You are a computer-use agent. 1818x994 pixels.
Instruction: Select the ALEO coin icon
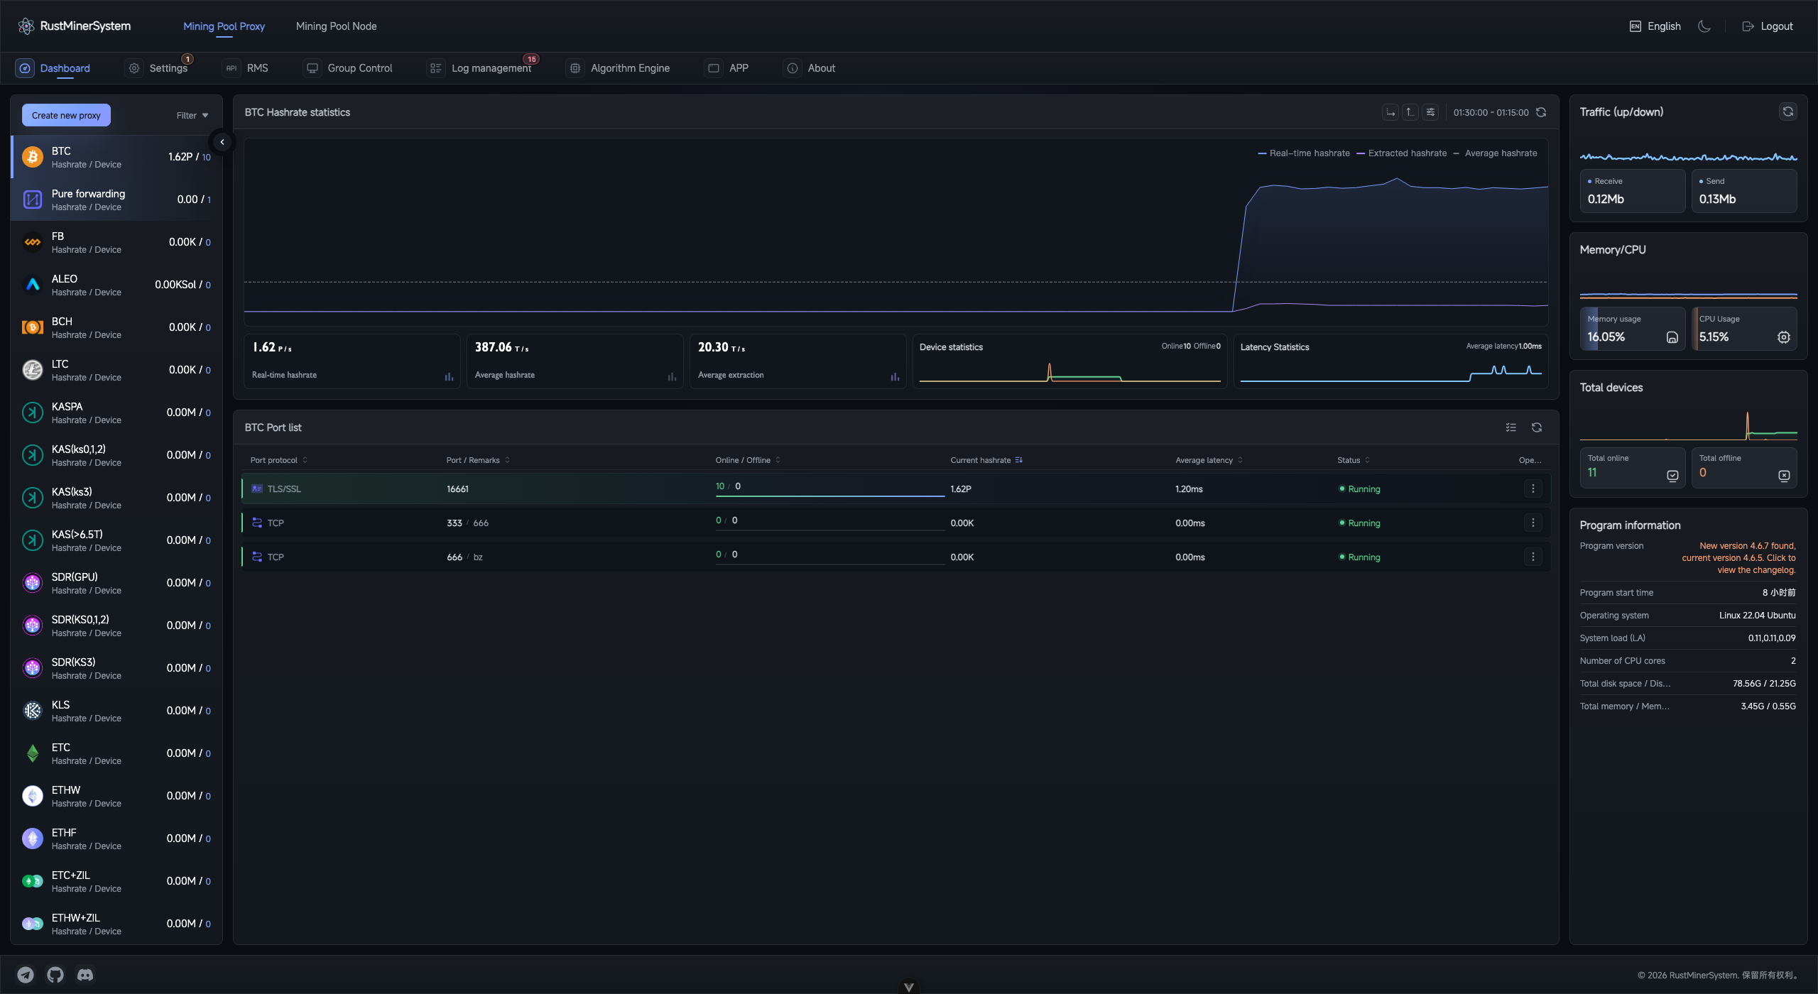pos(33,285)
